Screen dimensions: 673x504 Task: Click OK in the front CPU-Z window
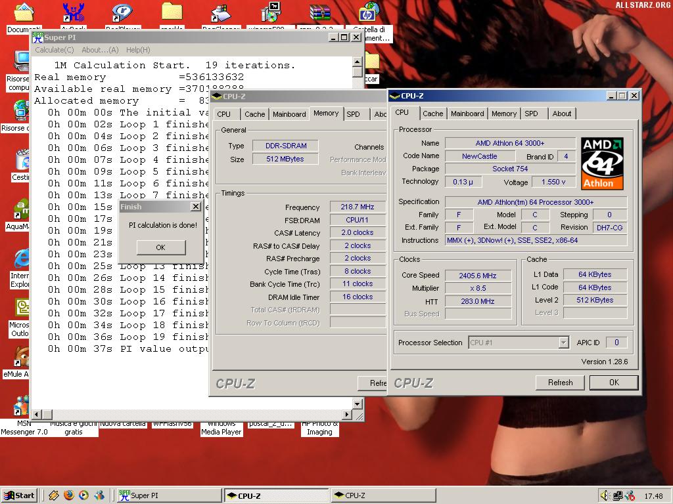click(x=614, y=383)
